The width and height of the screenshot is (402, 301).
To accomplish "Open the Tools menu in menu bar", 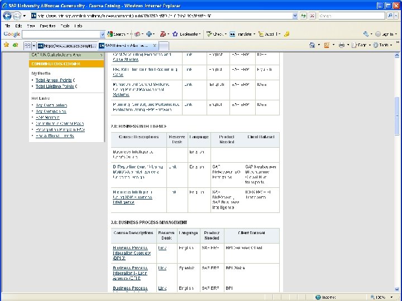I will (x=65, y=26).
